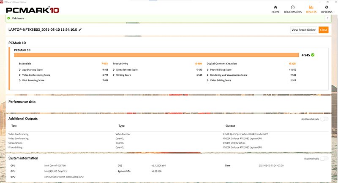Viewport: 338px width, 183px height.
Task: Click the Digital Content Creation score 6 325
Action: point(292,64)
